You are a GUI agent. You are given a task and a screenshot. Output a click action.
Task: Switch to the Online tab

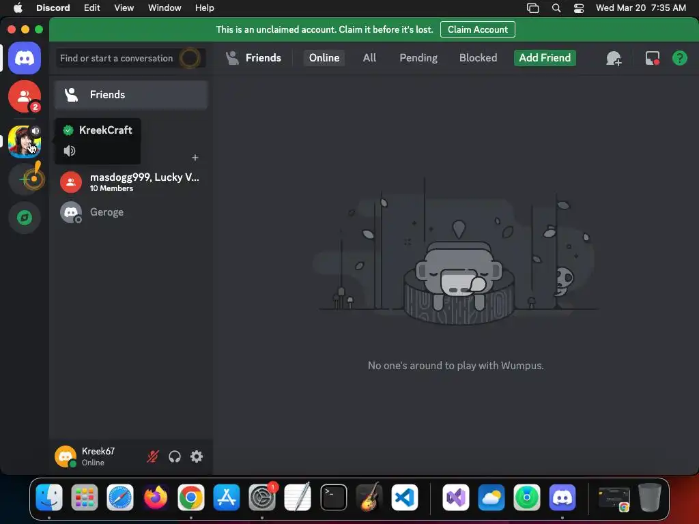(324, 58)
